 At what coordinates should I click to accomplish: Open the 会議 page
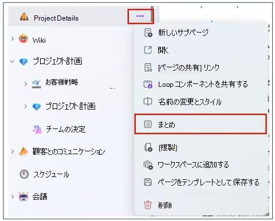pyautogui.click(x=40, y=196)
